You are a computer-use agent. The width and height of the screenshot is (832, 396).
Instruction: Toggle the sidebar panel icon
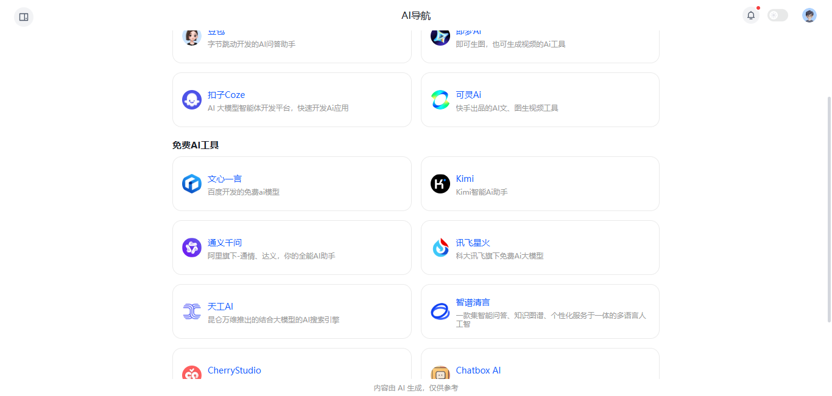24,17
